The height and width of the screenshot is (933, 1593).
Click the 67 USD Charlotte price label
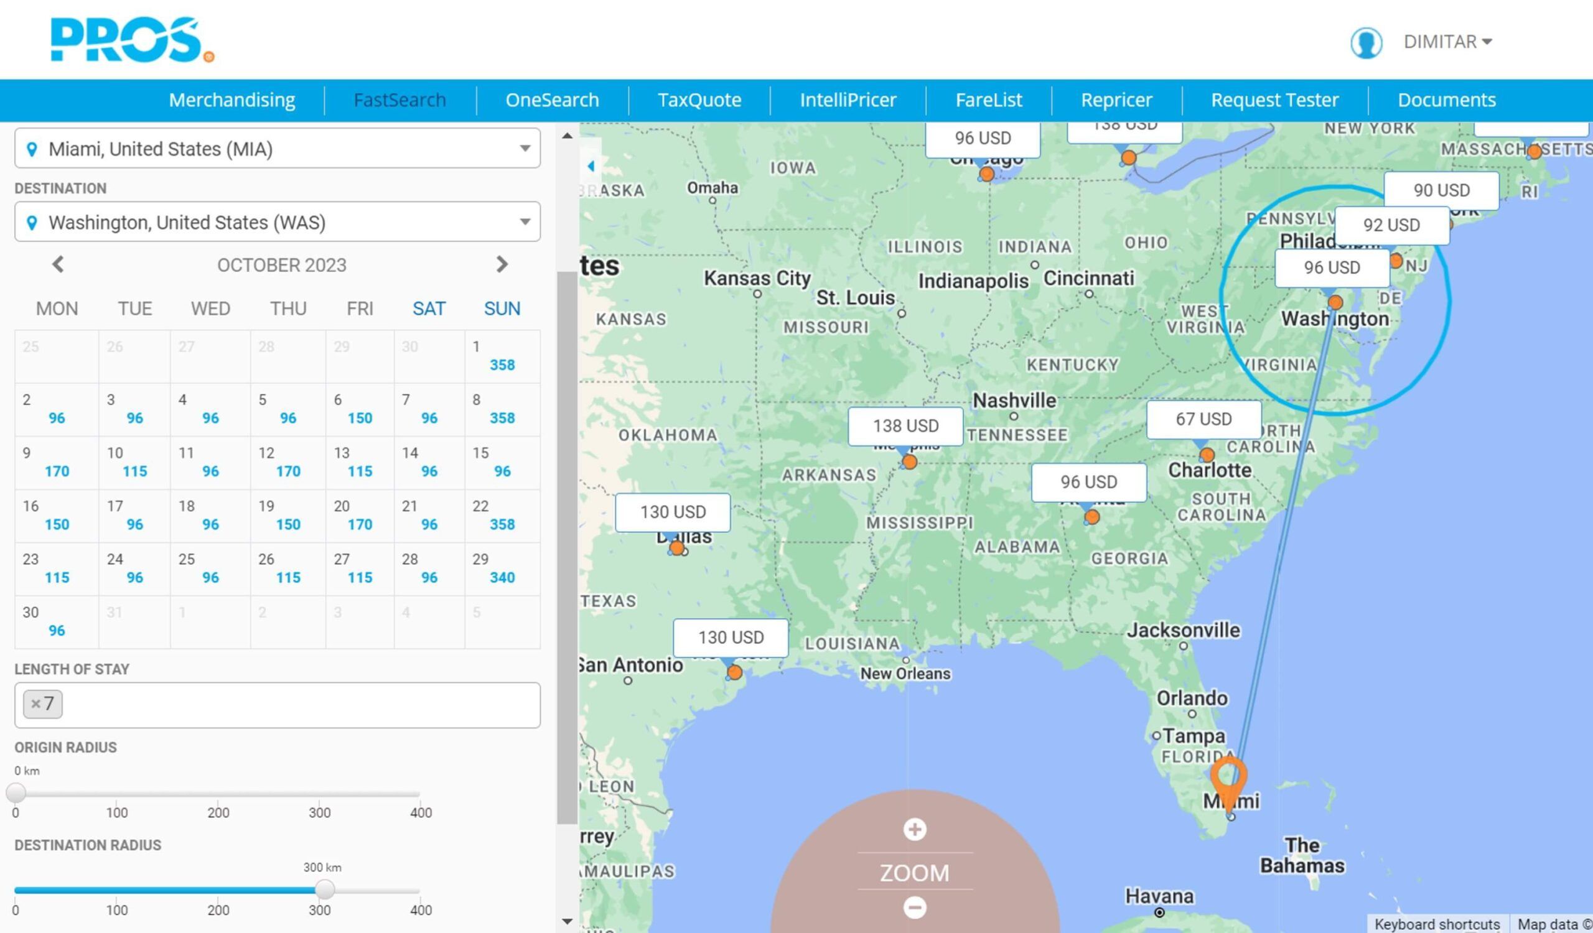1203,419
